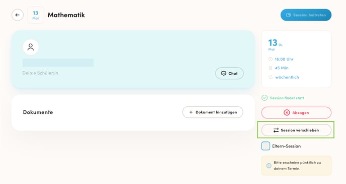Click the plus icon for adding documents
This screenshot has width=346, height=184.
click(191, 112)
